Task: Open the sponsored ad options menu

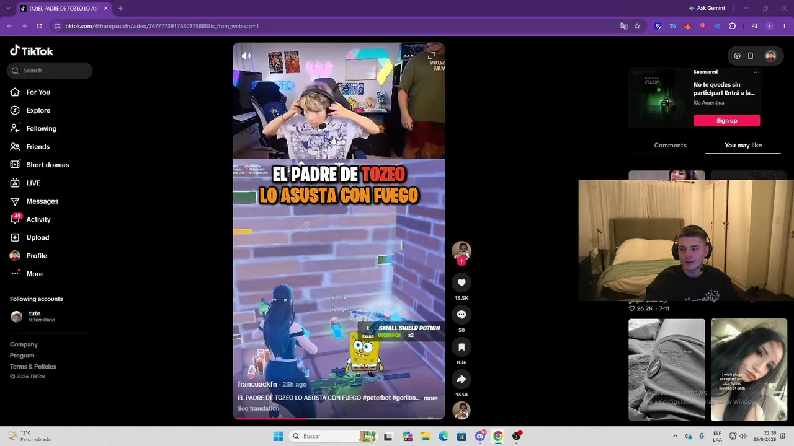Action: 756,72
